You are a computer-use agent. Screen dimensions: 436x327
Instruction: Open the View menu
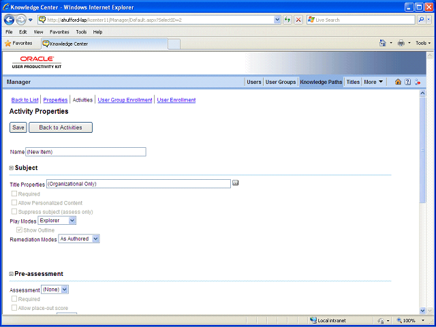38,32
